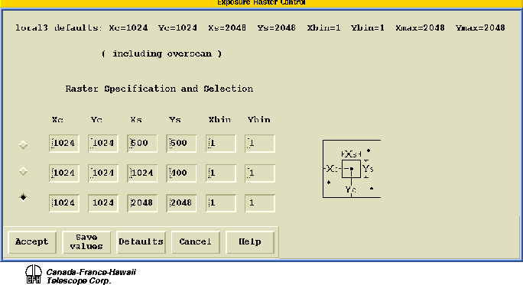Cancel the raster dialog

(196, 241)
